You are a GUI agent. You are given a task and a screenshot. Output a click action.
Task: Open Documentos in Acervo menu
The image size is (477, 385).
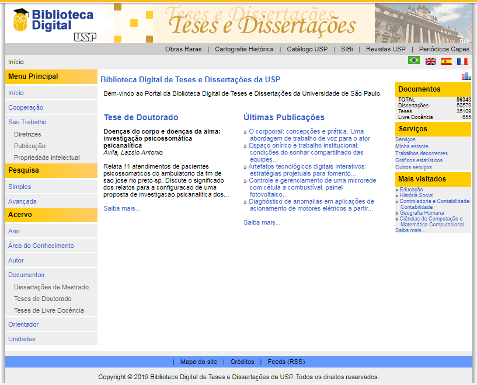point(26,275)
